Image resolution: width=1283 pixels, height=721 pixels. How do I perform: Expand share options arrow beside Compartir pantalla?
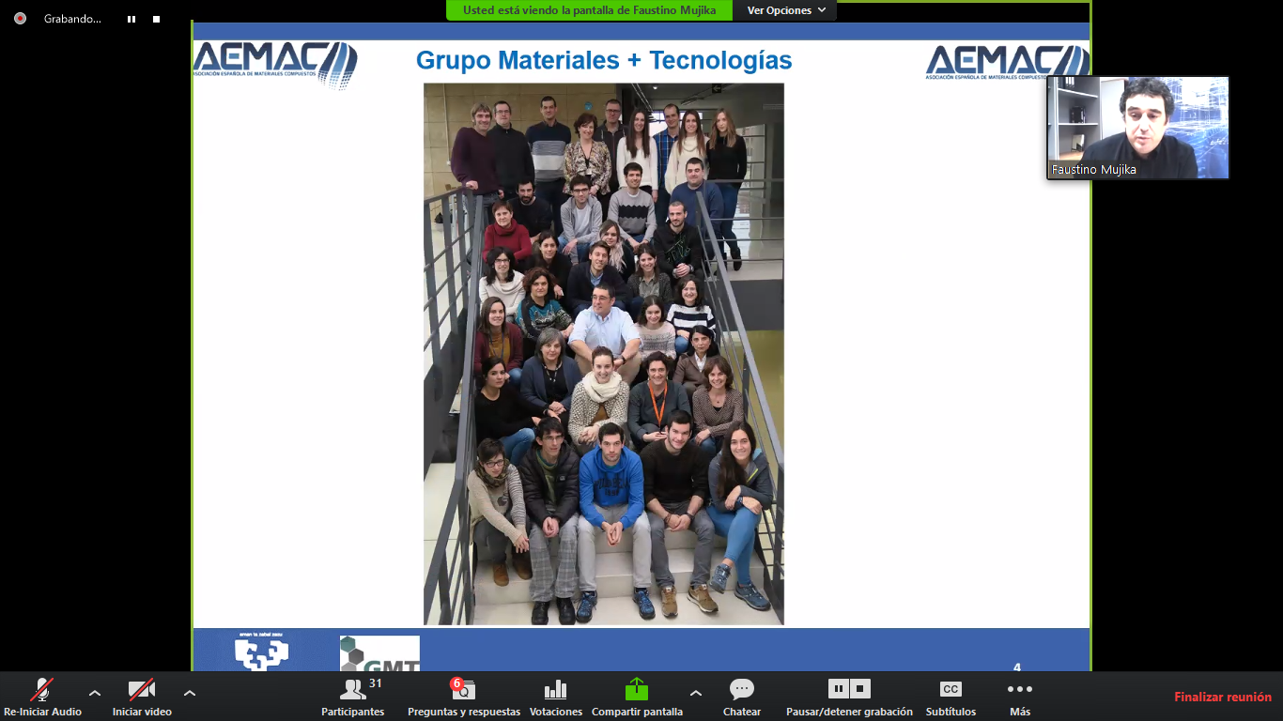[x=696, y=693]
